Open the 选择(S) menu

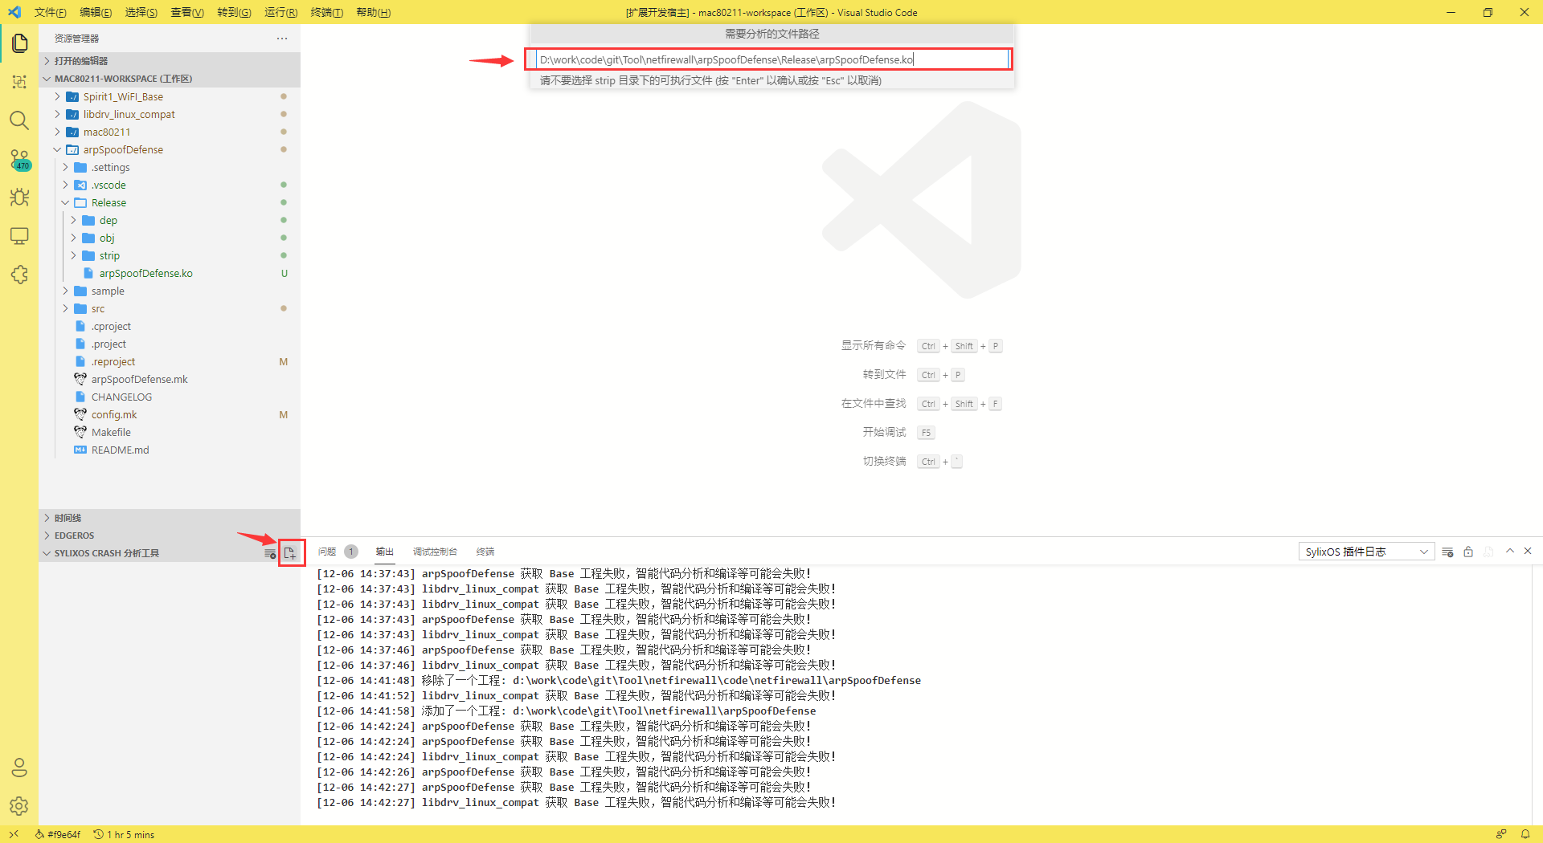pos(141,12)
